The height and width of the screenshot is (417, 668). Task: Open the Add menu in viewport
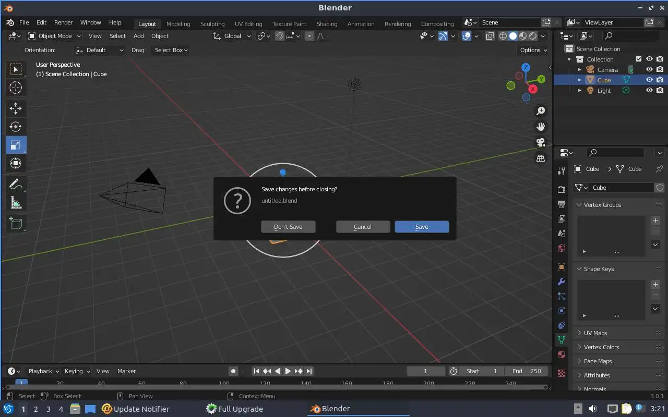pyautogui.click(x=138, y=36)
